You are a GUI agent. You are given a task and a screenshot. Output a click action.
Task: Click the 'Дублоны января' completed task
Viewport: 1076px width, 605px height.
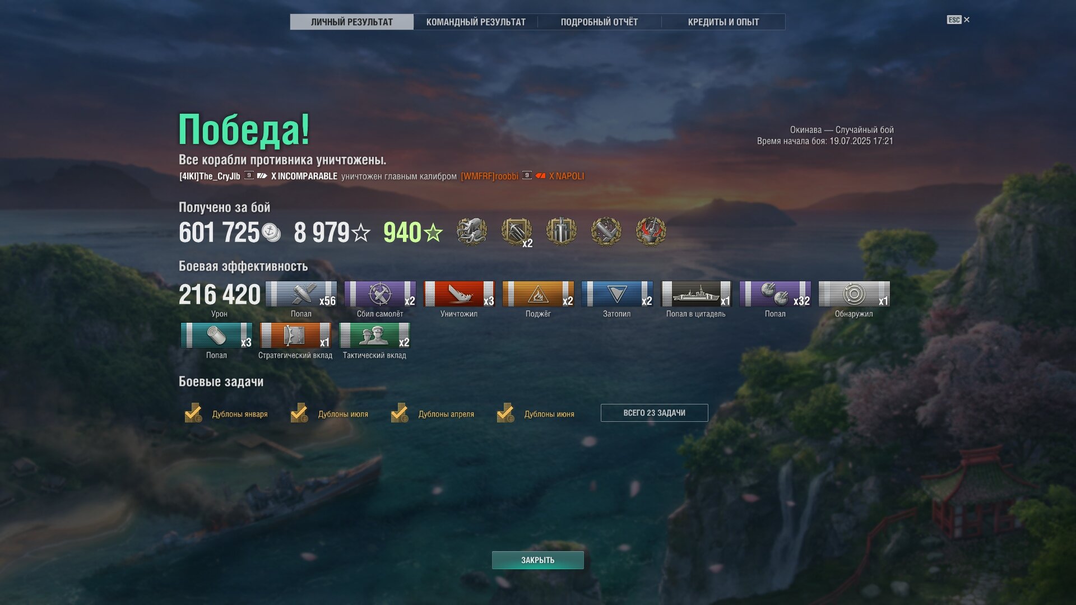click(x=226, y=413)
